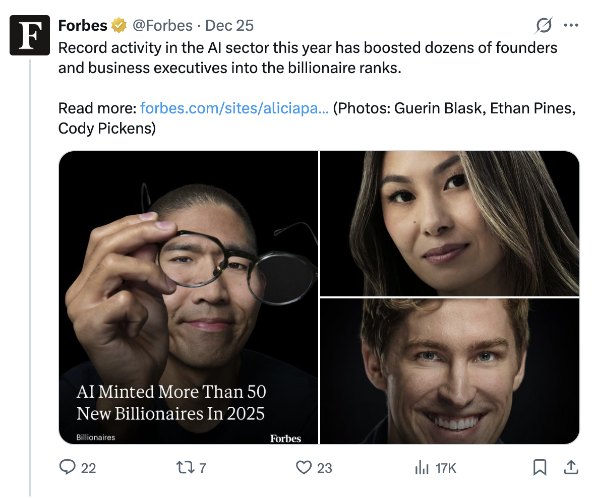Open the reply composer via the comment icon
The image size is (596, 498).
point(69,468)
